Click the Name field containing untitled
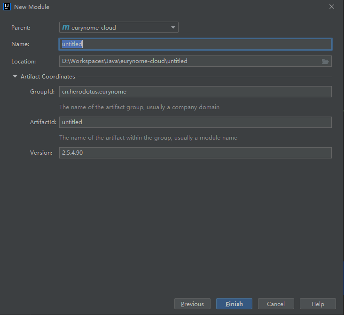 pyautogui.click(x=195, y=44)
